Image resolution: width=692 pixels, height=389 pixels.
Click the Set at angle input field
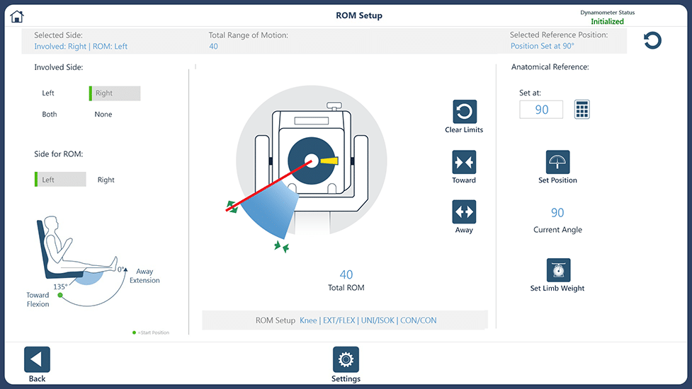541,110
